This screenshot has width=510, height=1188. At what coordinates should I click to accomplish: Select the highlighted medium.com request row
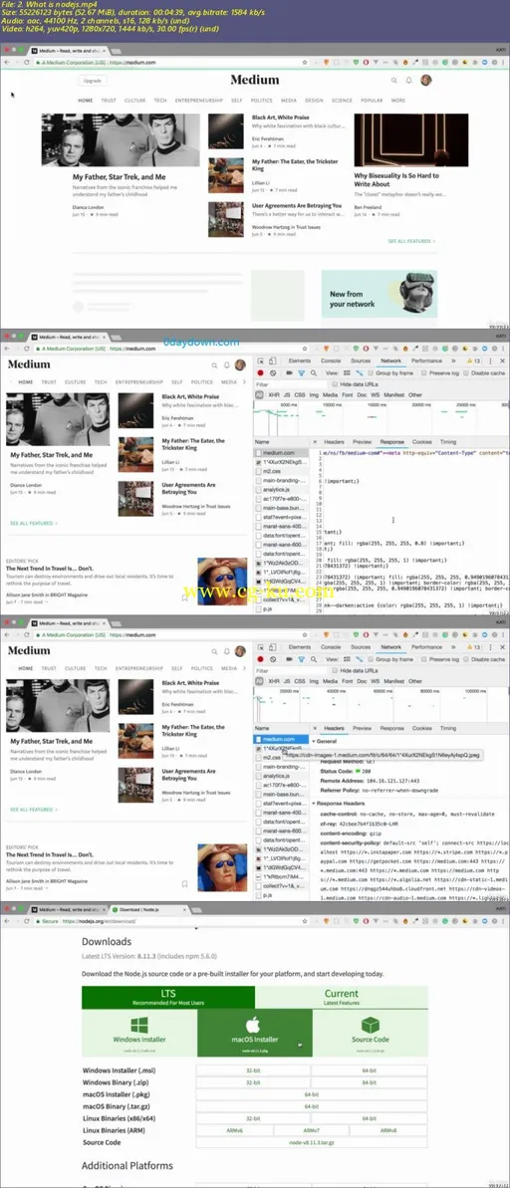pyautogui.click(x=280, y=739)
